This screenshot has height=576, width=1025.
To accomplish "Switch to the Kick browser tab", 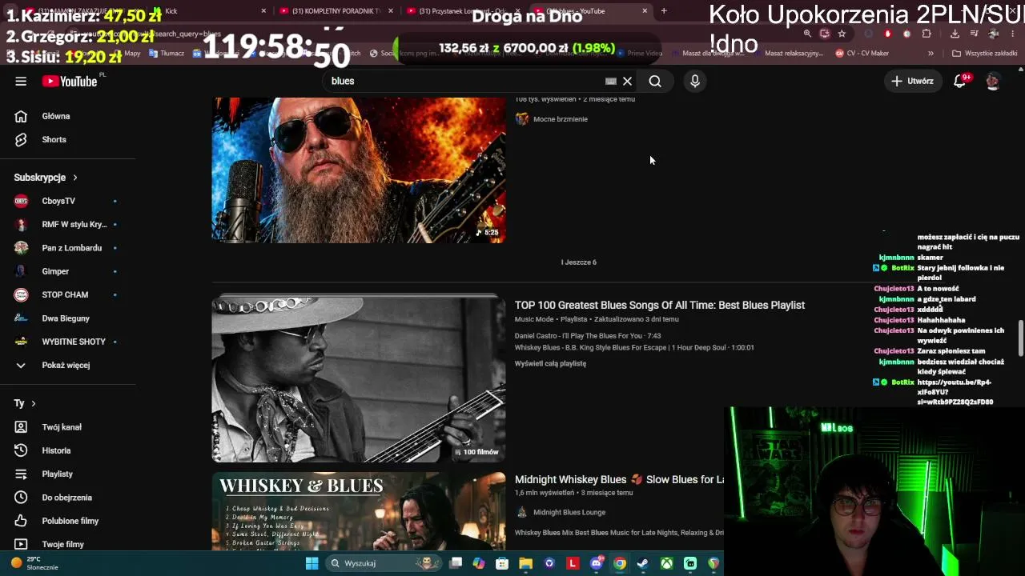I will coord(210,11).
